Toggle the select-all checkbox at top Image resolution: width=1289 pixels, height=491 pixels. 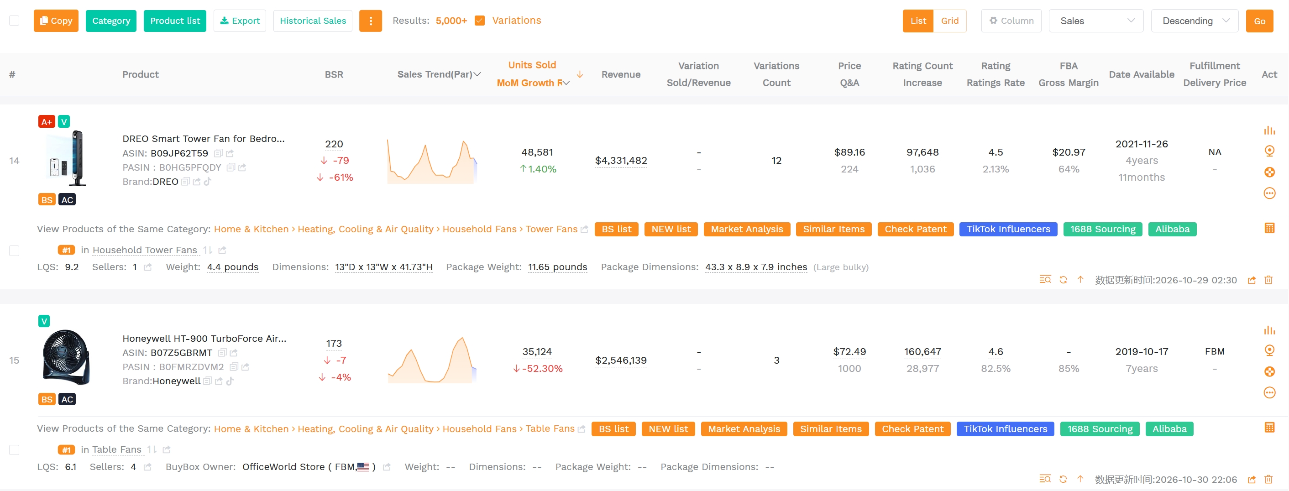[x=14, y=21]
